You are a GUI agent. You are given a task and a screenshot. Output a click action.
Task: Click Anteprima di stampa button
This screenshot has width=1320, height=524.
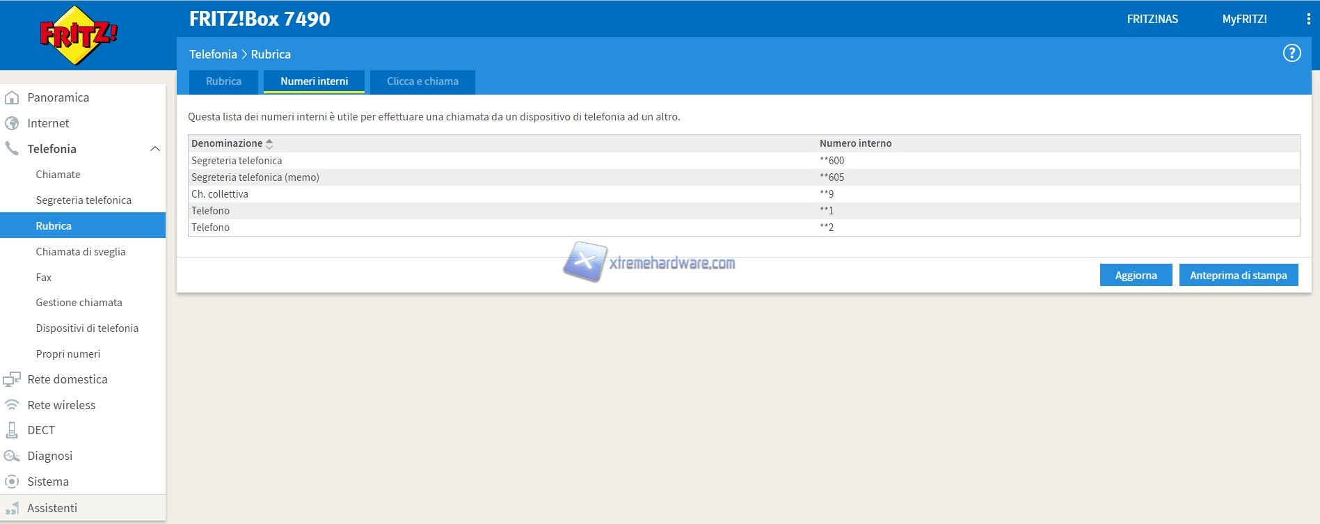pyautogui.click(x=1238, y=276)
